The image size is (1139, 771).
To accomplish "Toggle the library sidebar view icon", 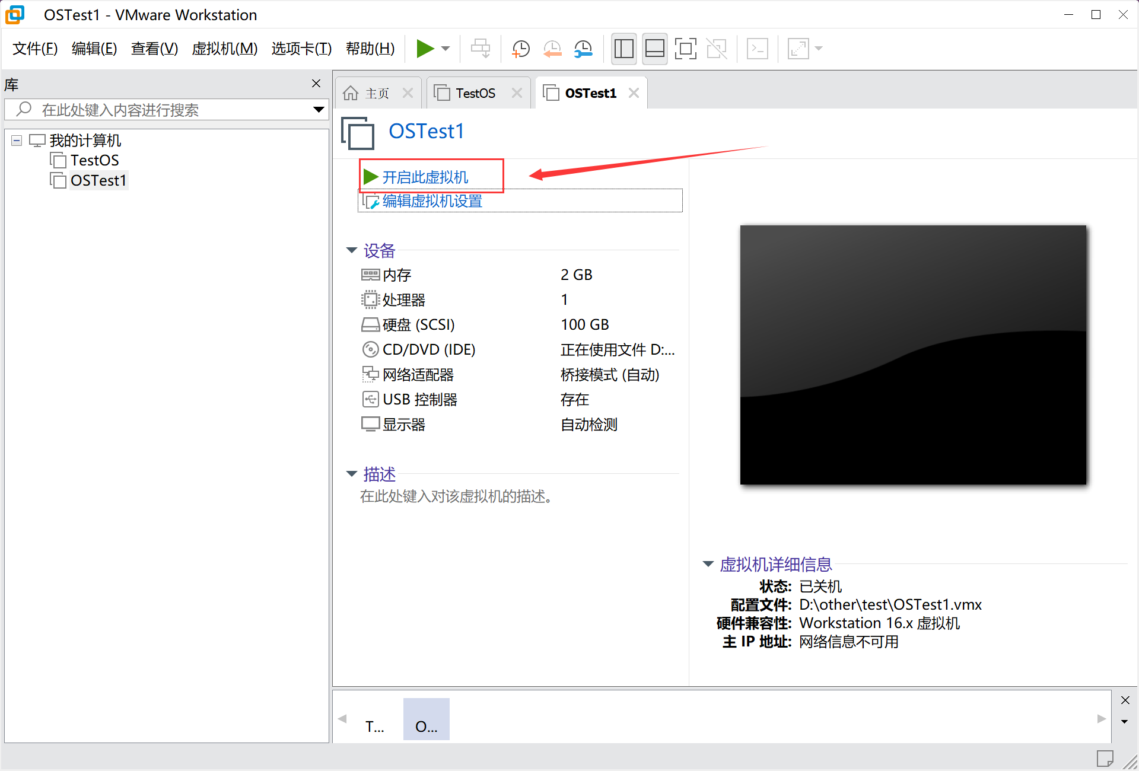I will (x=623, y=49).
